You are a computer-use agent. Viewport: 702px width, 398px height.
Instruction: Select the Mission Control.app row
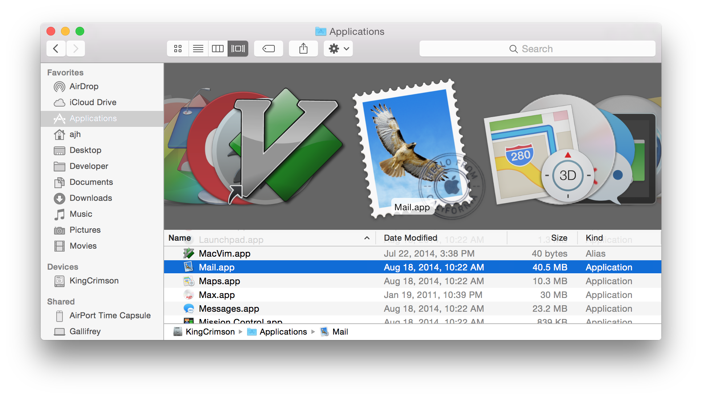click(412, 320)
